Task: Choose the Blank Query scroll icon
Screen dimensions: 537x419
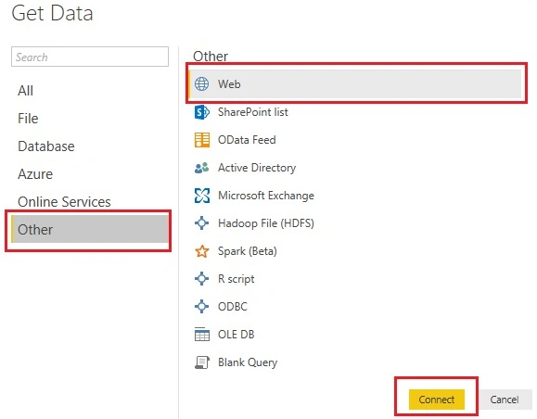Action: [201, 362]
